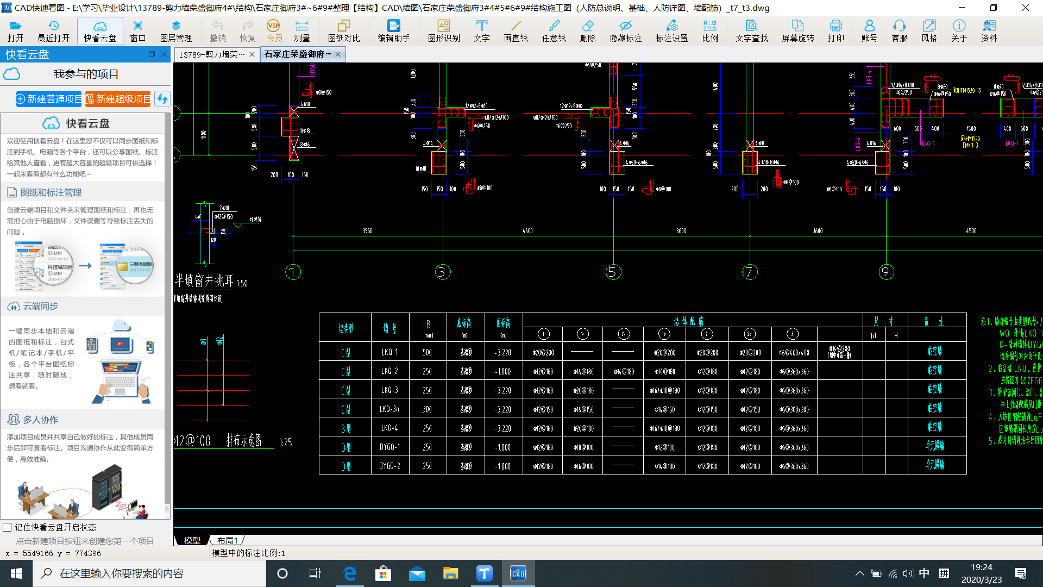Click the 打印 print icon

pos(836,31)
